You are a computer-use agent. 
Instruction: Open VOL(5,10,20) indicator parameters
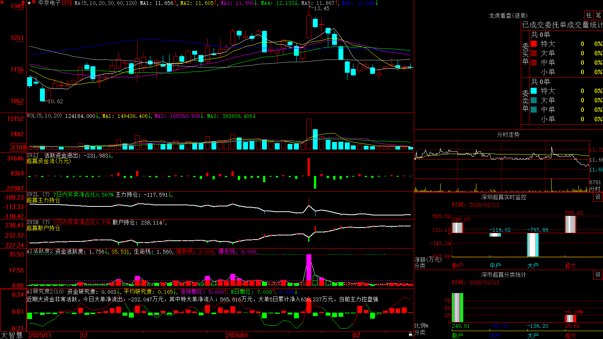[x=44, y=116]
